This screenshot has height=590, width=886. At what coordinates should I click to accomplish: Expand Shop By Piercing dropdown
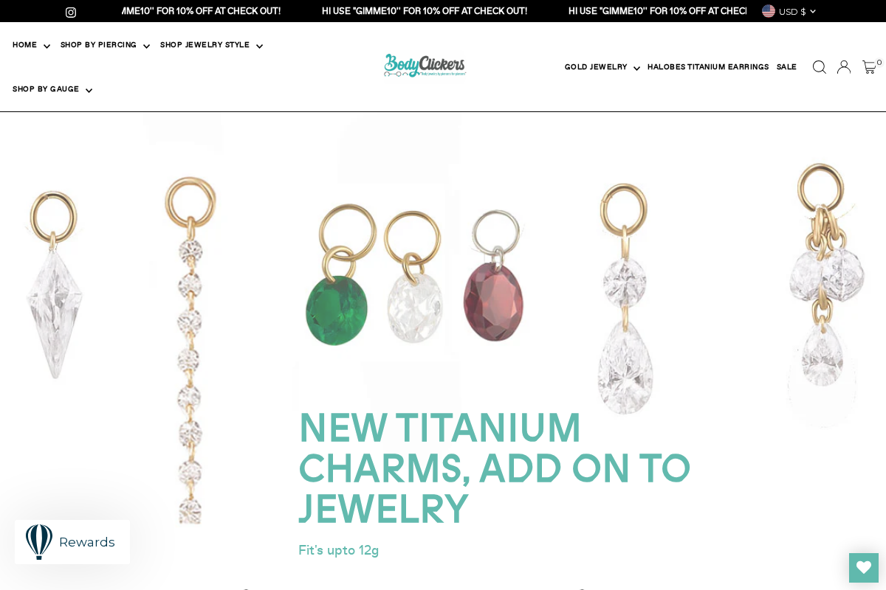click(105, 45)
